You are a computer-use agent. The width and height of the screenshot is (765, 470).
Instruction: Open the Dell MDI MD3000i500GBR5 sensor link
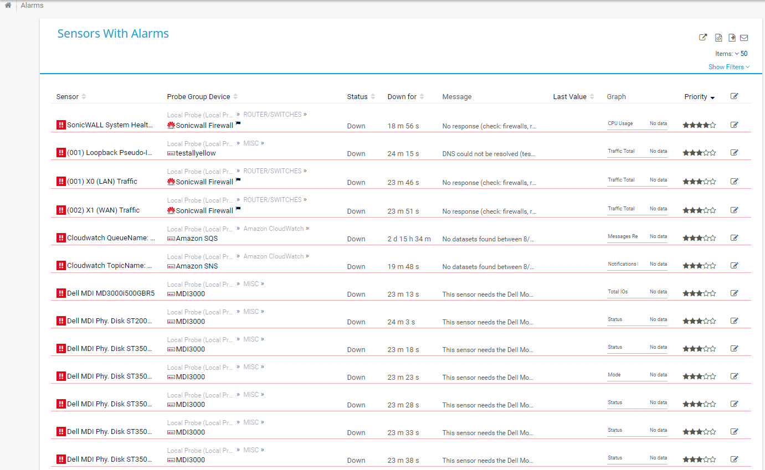click(111, 293)
